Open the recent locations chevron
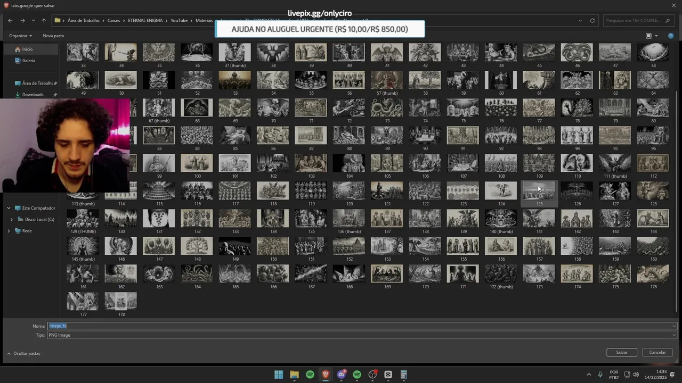This screenshot has width=682, height=383. 34,21
